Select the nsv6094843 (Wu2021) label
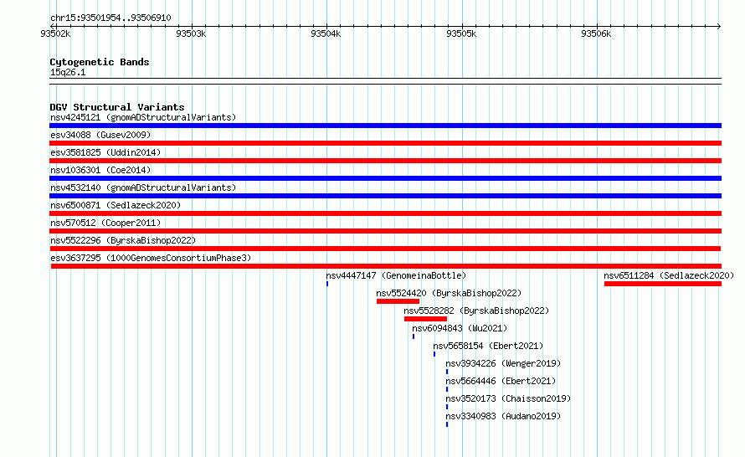The width and height of the screenshot is (745, 457). tap(460, 328)
